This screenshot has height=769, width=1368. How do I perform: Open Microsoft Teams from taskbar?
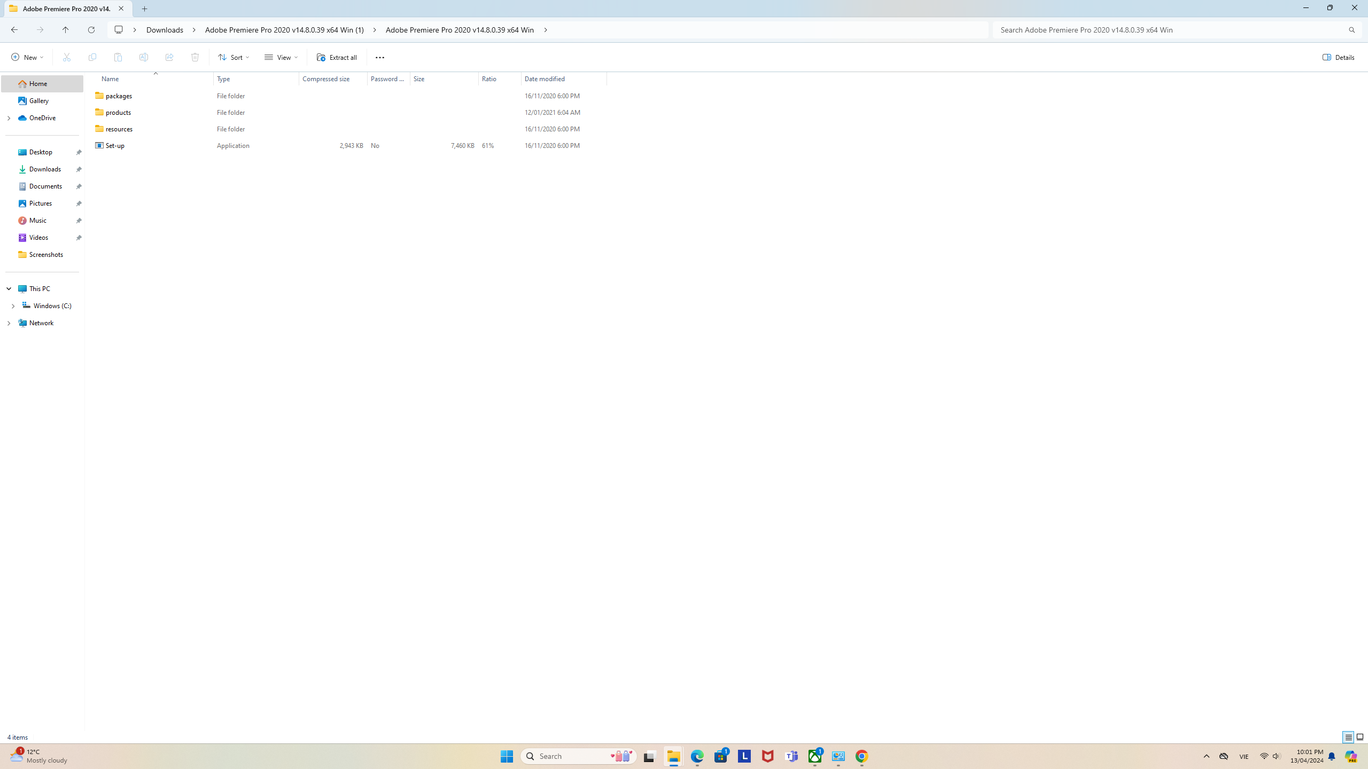[x=791, y=756]
